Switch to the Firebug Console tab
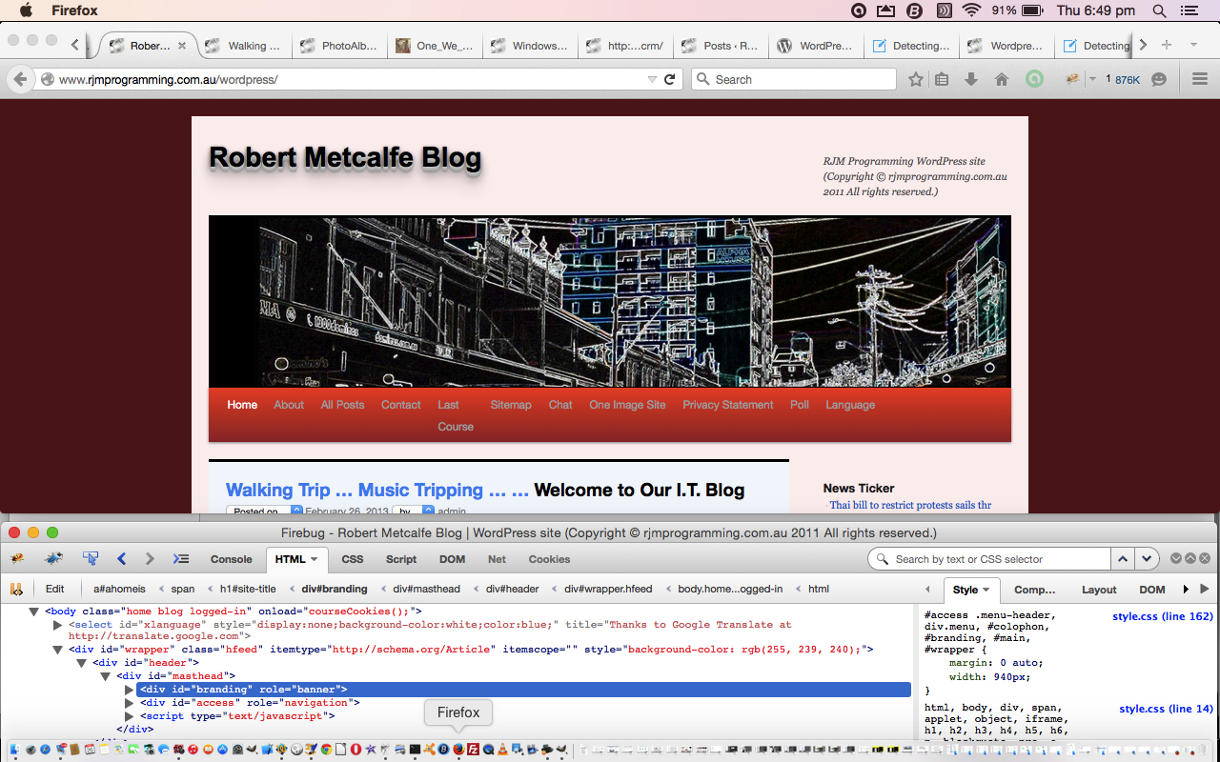Screen dimensions: 1220x762 tap(232, 559)
